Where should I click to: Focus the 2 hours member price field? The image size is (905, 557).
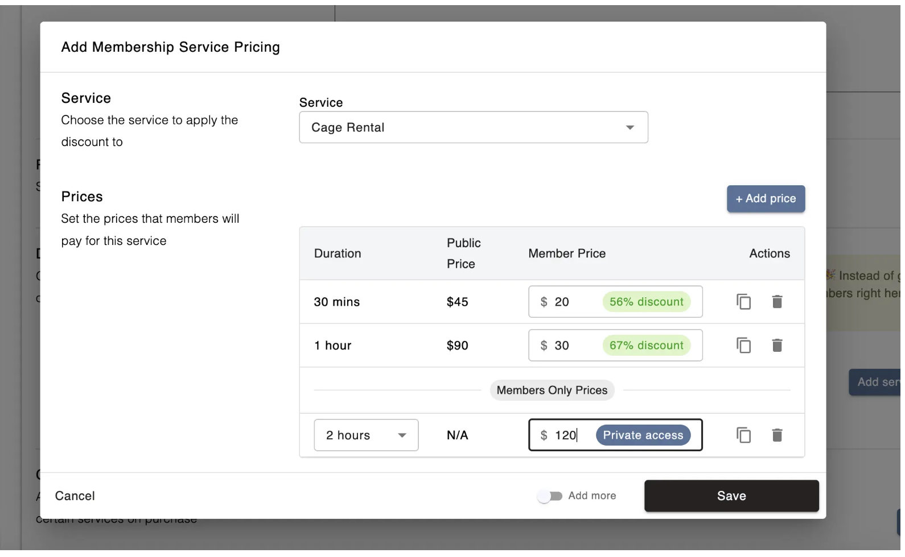[x=566, y=435]
